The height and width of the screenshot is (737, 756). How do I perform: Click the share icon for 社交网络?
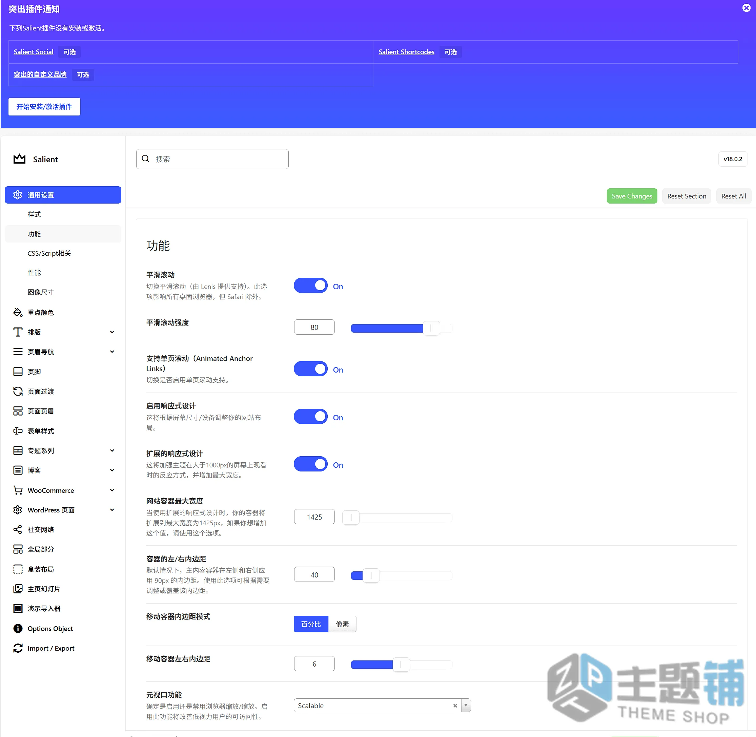tap(18, 529)
